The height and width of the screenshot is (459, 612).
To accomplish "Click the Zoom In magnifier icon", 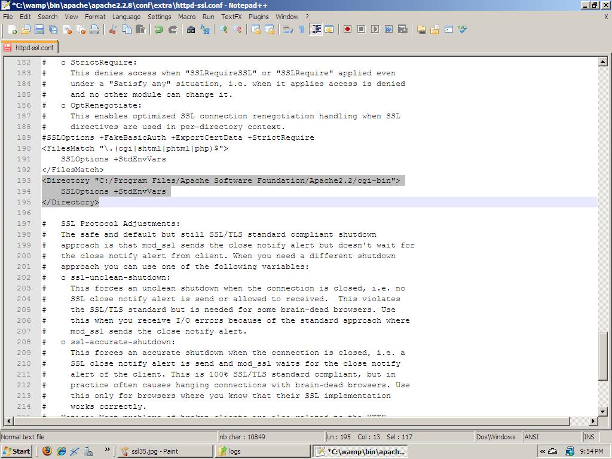I will (x=224, y=29).
